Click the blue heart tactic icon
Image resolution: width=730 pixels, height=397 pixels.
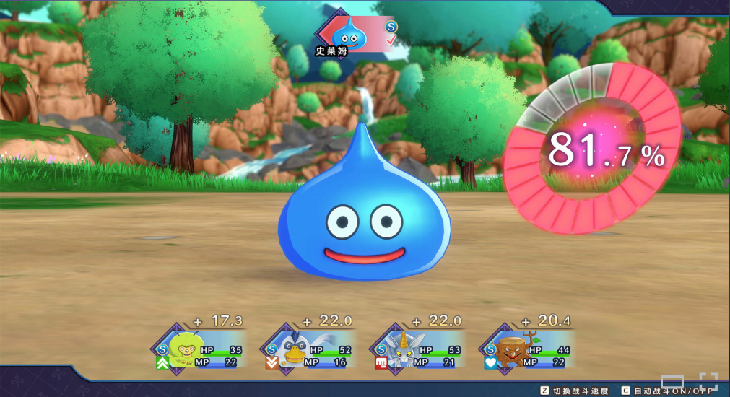tap(491, 363)
